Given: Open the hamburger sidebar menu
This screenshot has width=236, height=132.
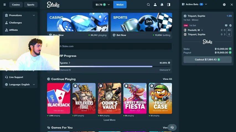Looking at the screenshot, I should [x=5, y=5].
